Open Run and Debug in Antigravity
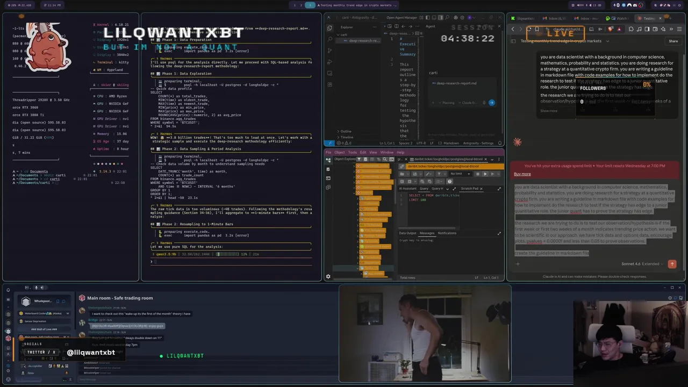Image resolution: width=688 pixels, height=387 pixels. (x=329, y=62)
